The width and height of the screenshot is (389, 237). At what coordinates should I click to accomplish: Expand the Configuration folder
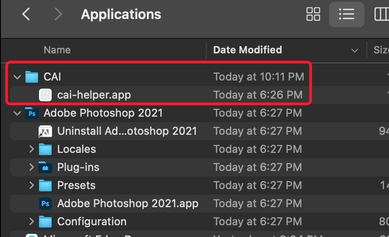click(31, 222)
